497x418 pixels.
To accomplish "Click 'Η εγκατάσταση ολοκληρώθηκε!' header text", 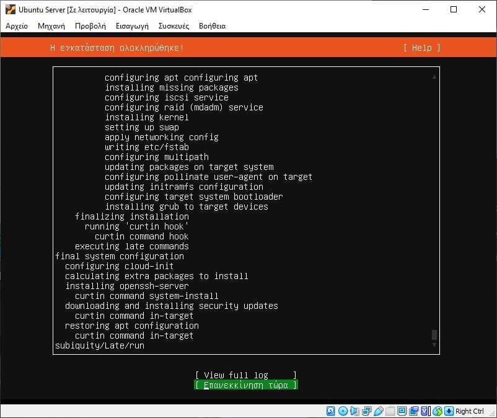I will [x=117, y=48].
